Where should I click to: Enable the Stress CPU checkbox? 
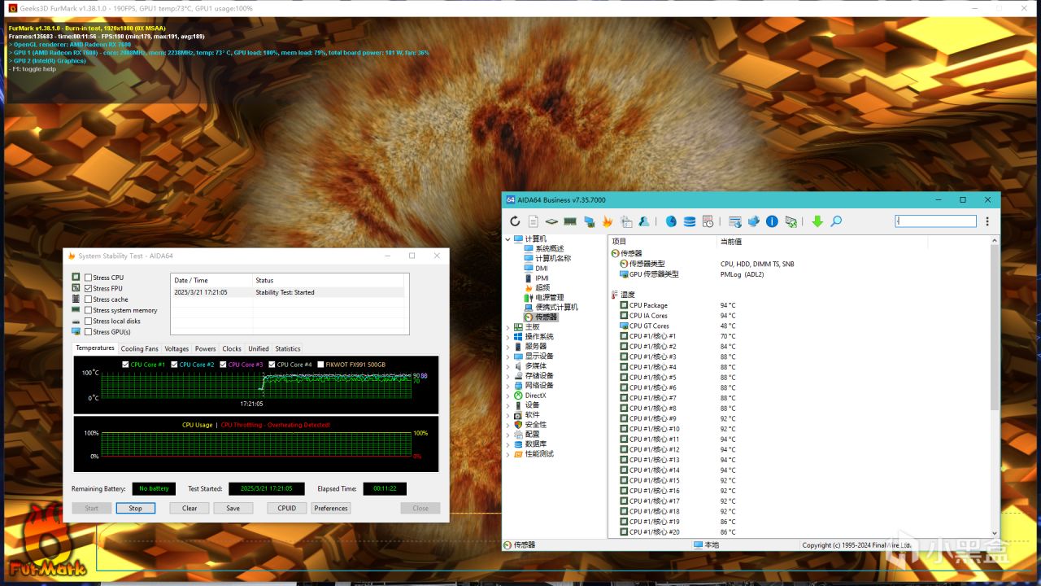[x=89, y=278]
